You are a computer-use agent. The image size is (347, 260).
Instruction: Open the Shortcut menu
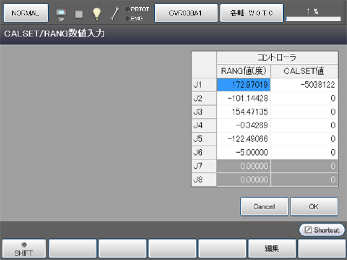coord(322,230)
